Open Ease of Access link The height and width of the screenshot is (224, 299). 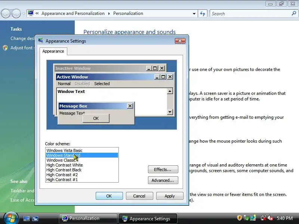(22, 200)
